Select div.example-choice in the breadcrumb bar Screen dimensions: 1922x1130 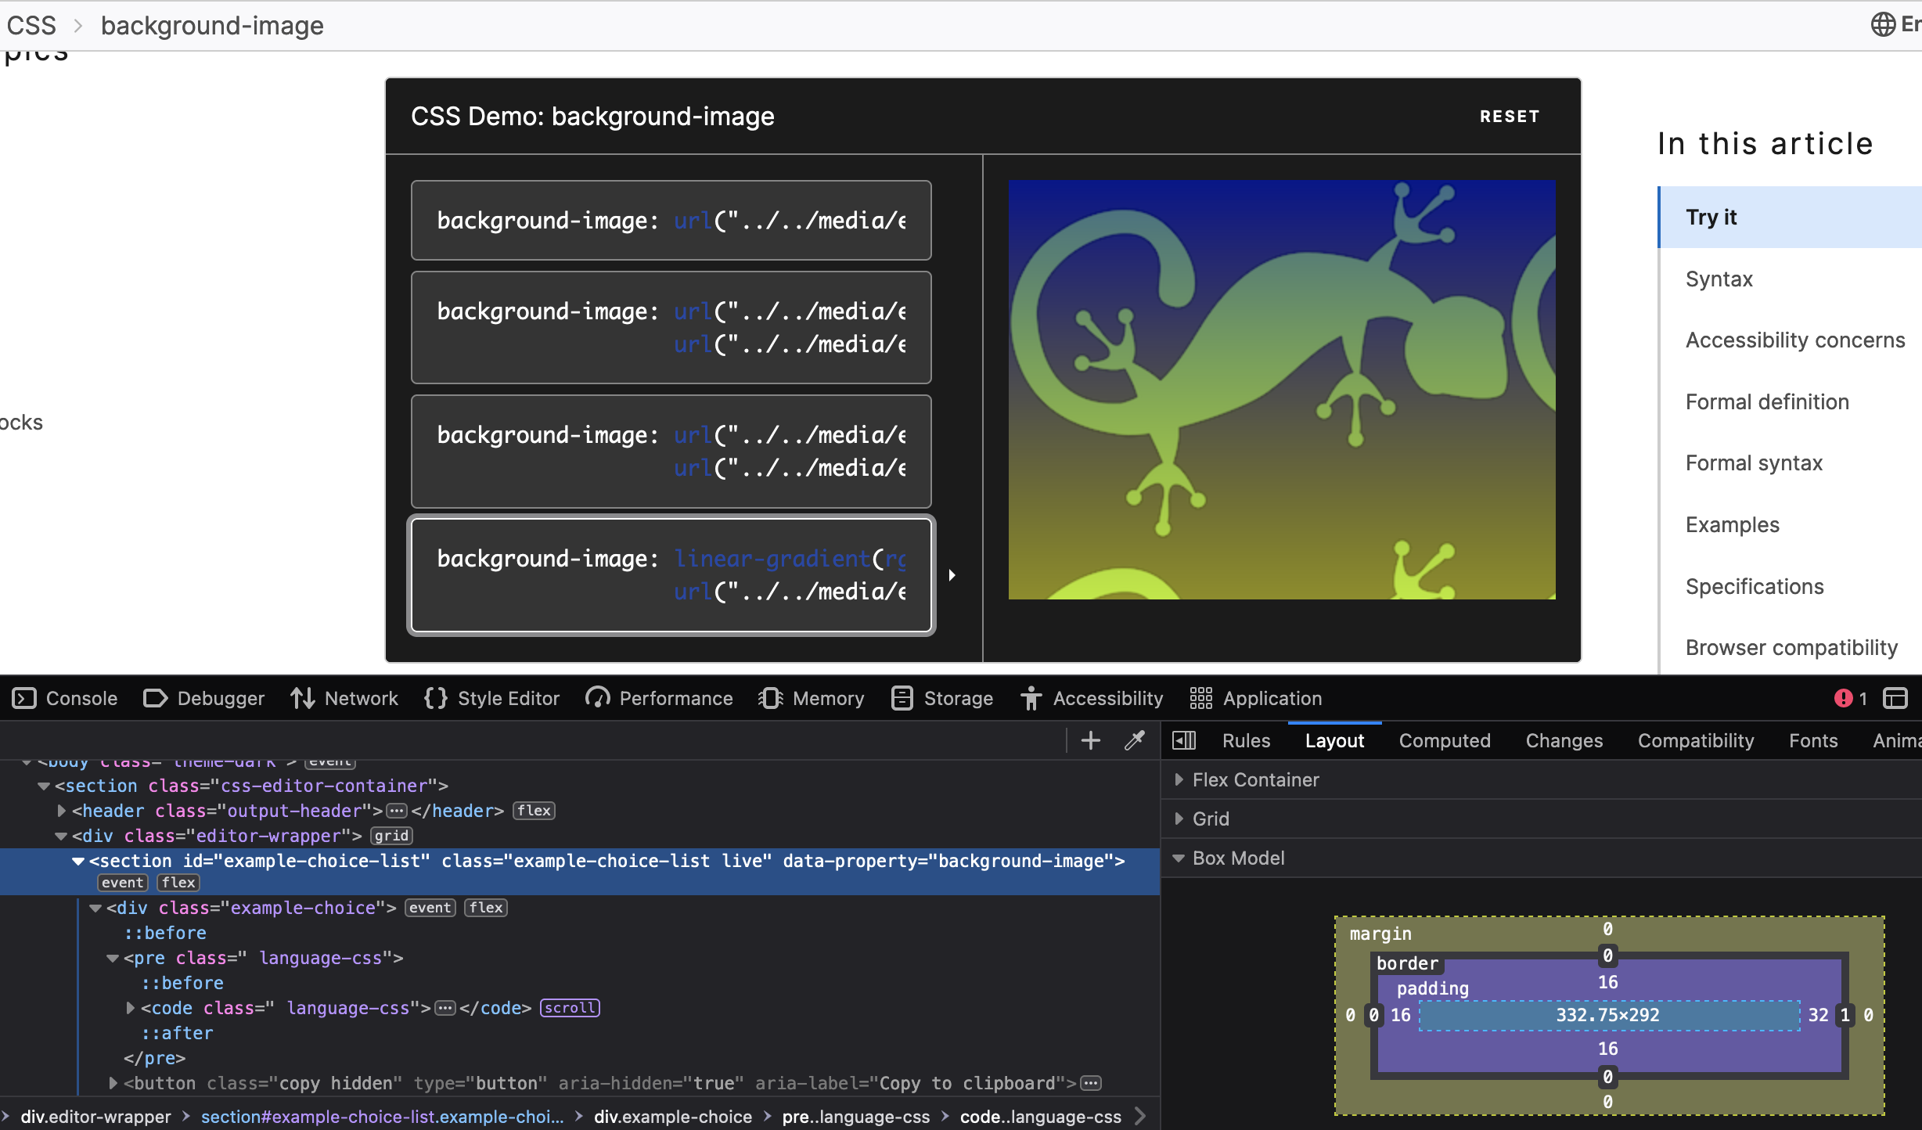pos(671,1117)
